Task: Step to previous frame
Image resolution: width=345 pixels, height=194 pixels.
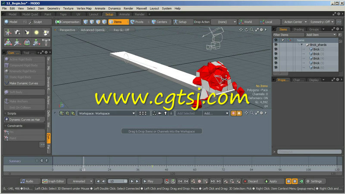Action: coord(104,181)
